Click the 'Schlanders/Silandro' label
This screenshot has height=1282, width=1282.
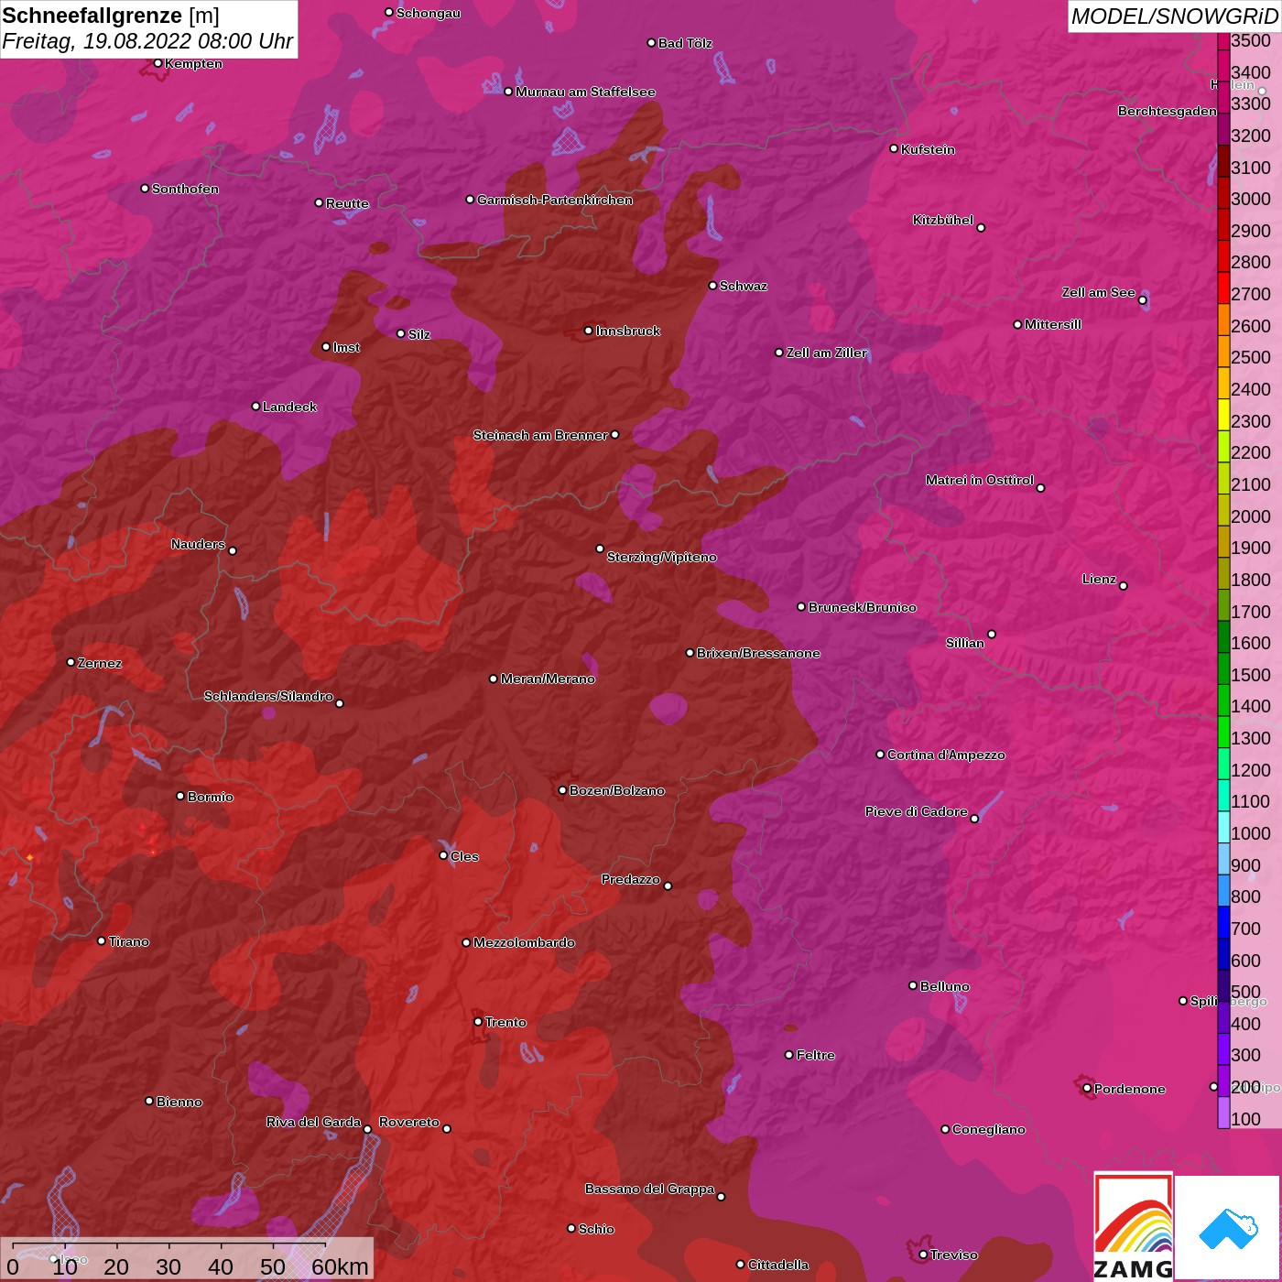pyautogui.click(x=268, y=696)
